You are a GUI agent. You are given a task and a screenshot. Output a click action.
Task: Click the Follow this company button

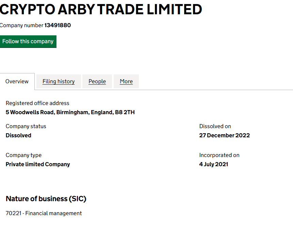coord(28,41)
